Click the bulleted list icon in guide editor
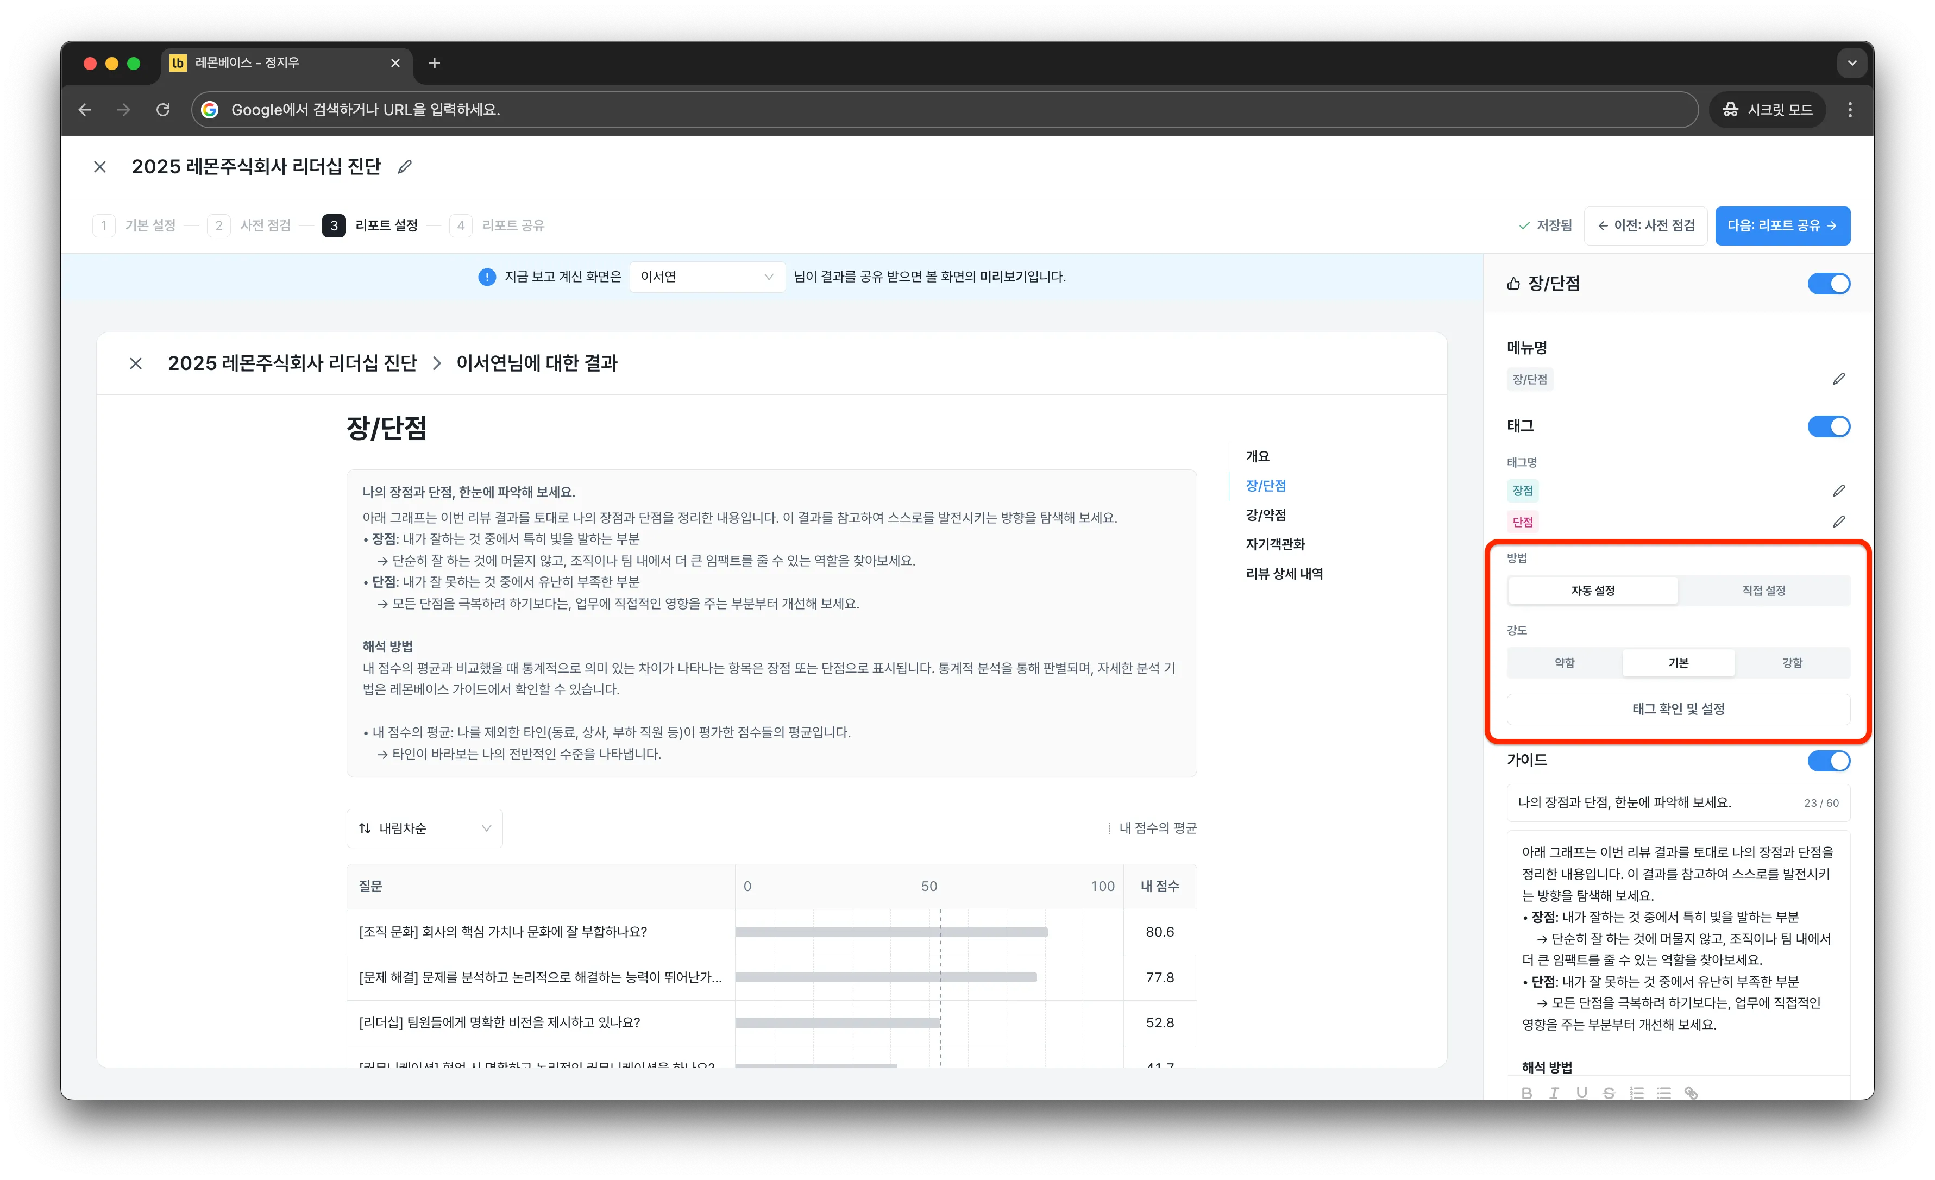This screenshot has height=1180, width=1935. tap(1664, 1092)
